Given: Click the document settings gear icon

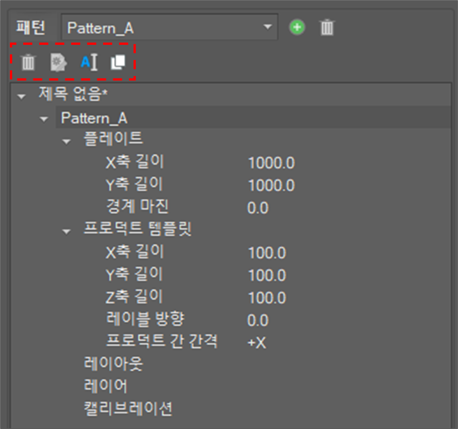Looking at the screenshot, I should (x=58, y=62).
